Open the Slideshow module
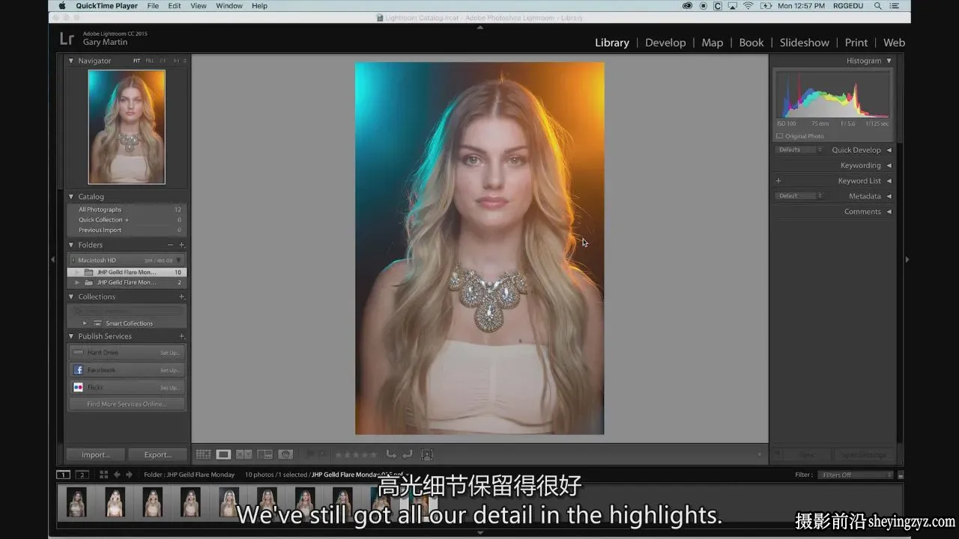 tap(805, 43)
